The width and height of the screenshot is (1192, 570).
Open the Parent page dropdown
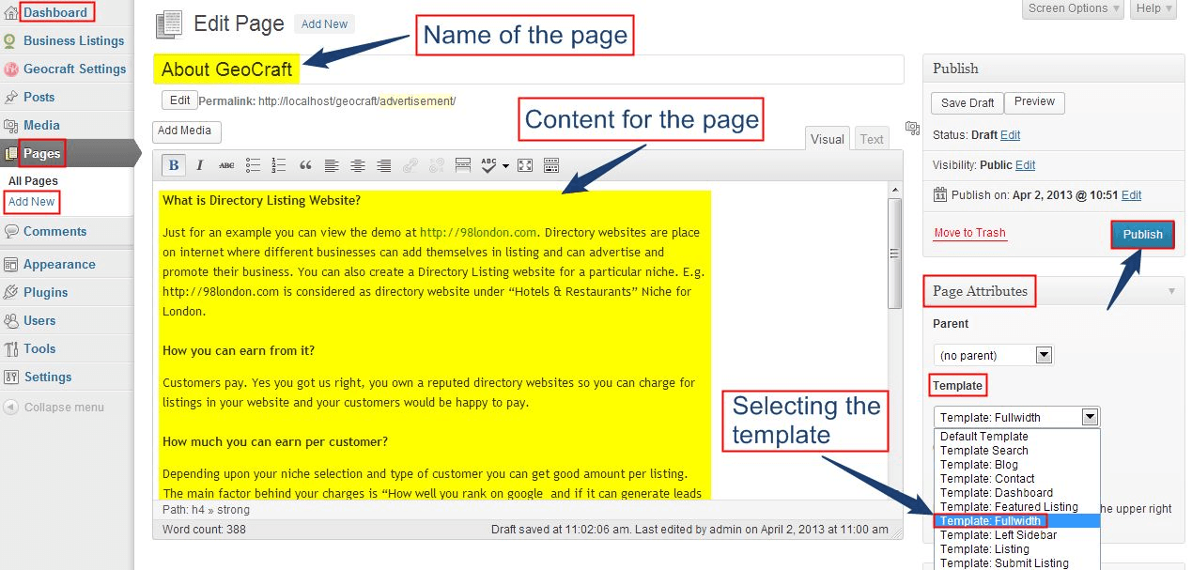pyautogui.click(x=994, y=355)
